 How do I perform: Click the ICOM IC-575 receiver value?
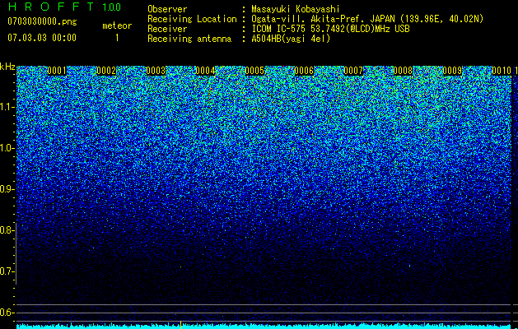(x=330, y=29)
